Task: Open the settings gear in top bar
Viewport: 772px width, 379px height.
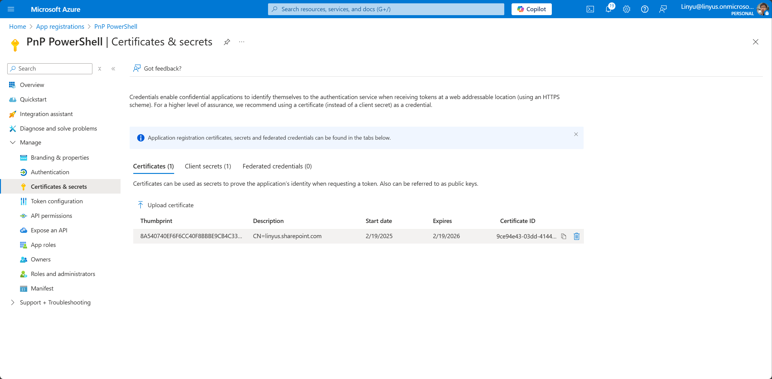Action: pos(626,9)
